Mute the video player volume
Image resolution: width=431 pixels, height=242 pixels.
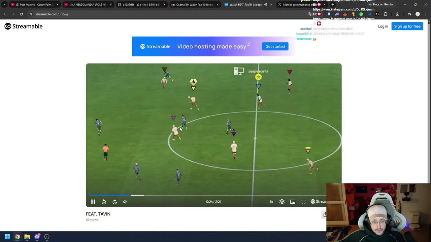[125, 202]
